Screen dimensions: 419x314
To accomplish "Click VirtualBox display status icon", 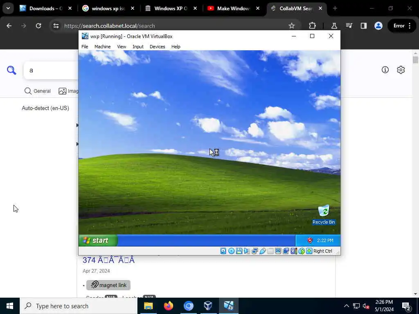I will [278, 251].
